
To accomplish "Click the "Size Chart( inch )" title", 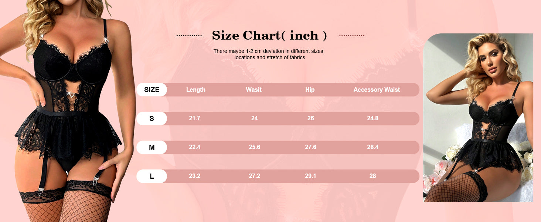I will 269,36.
